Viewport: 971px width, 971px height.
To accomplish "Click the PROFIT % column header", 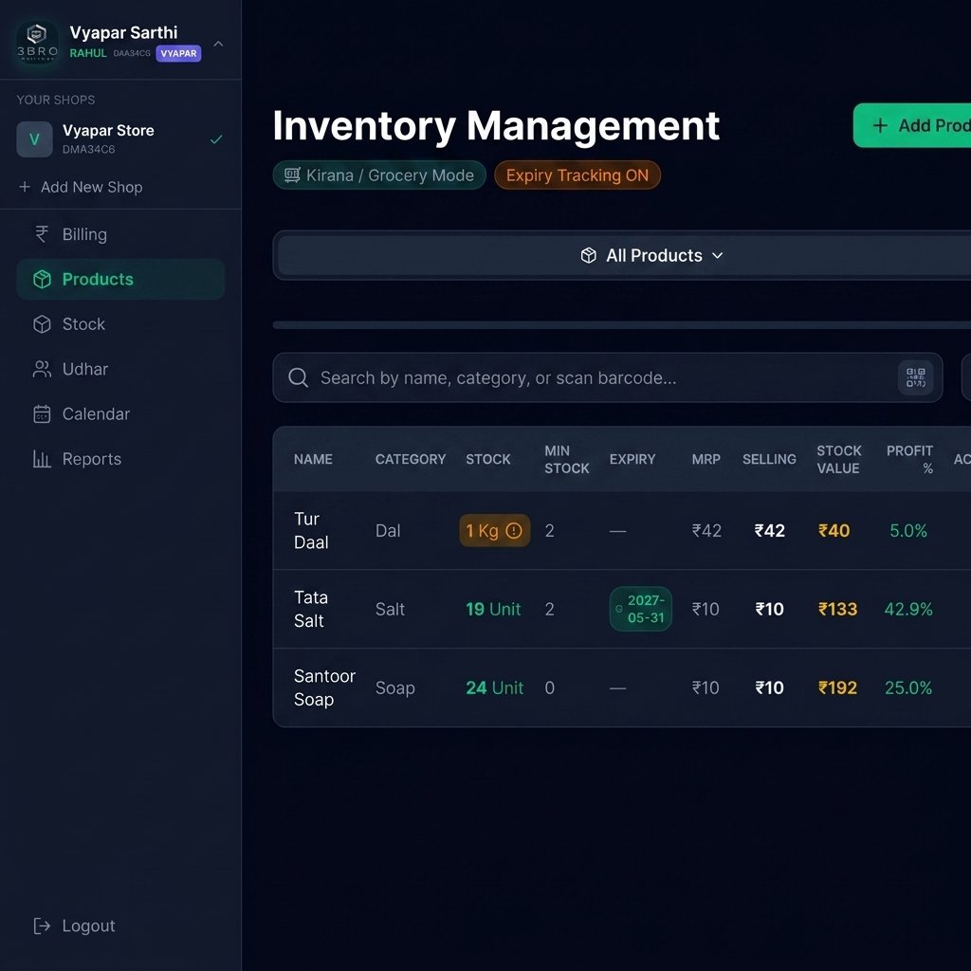I will pos(909,460).
